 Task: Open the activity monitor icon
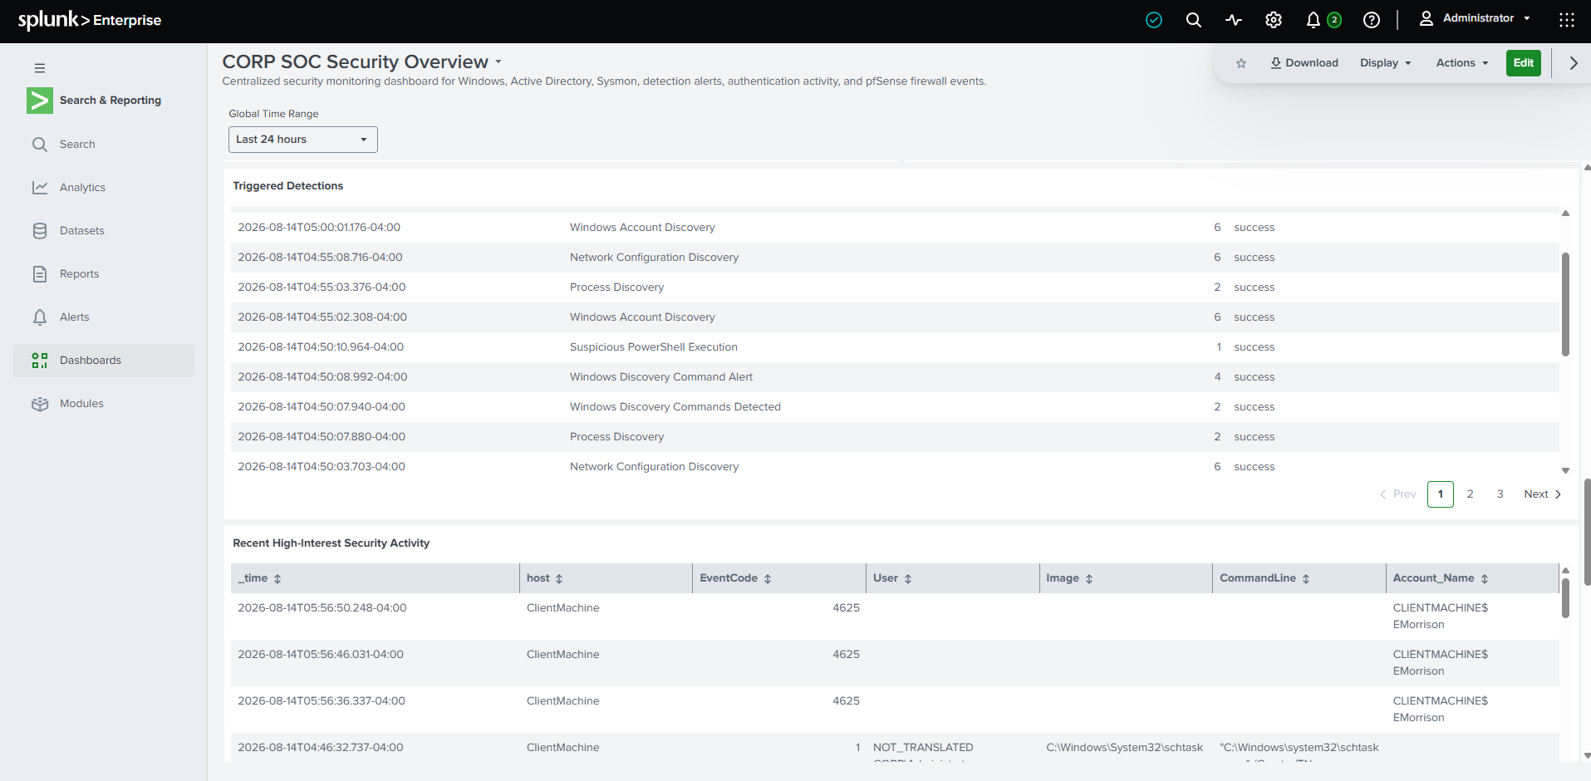1234,20
